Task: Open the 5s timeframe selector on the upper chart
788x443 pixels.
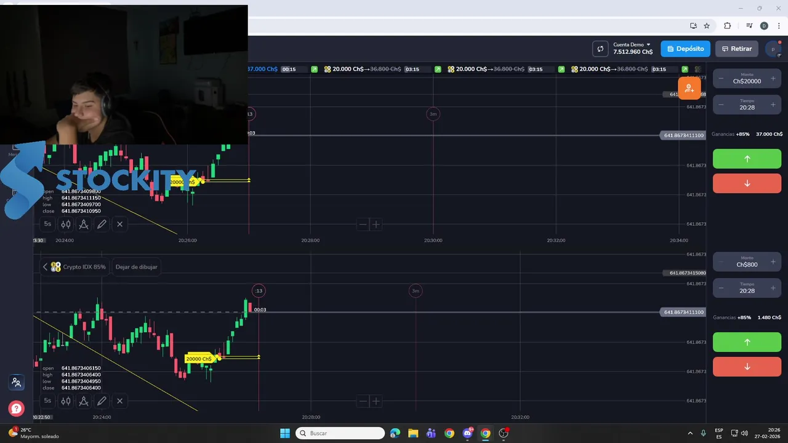Action: pos(47,224)
